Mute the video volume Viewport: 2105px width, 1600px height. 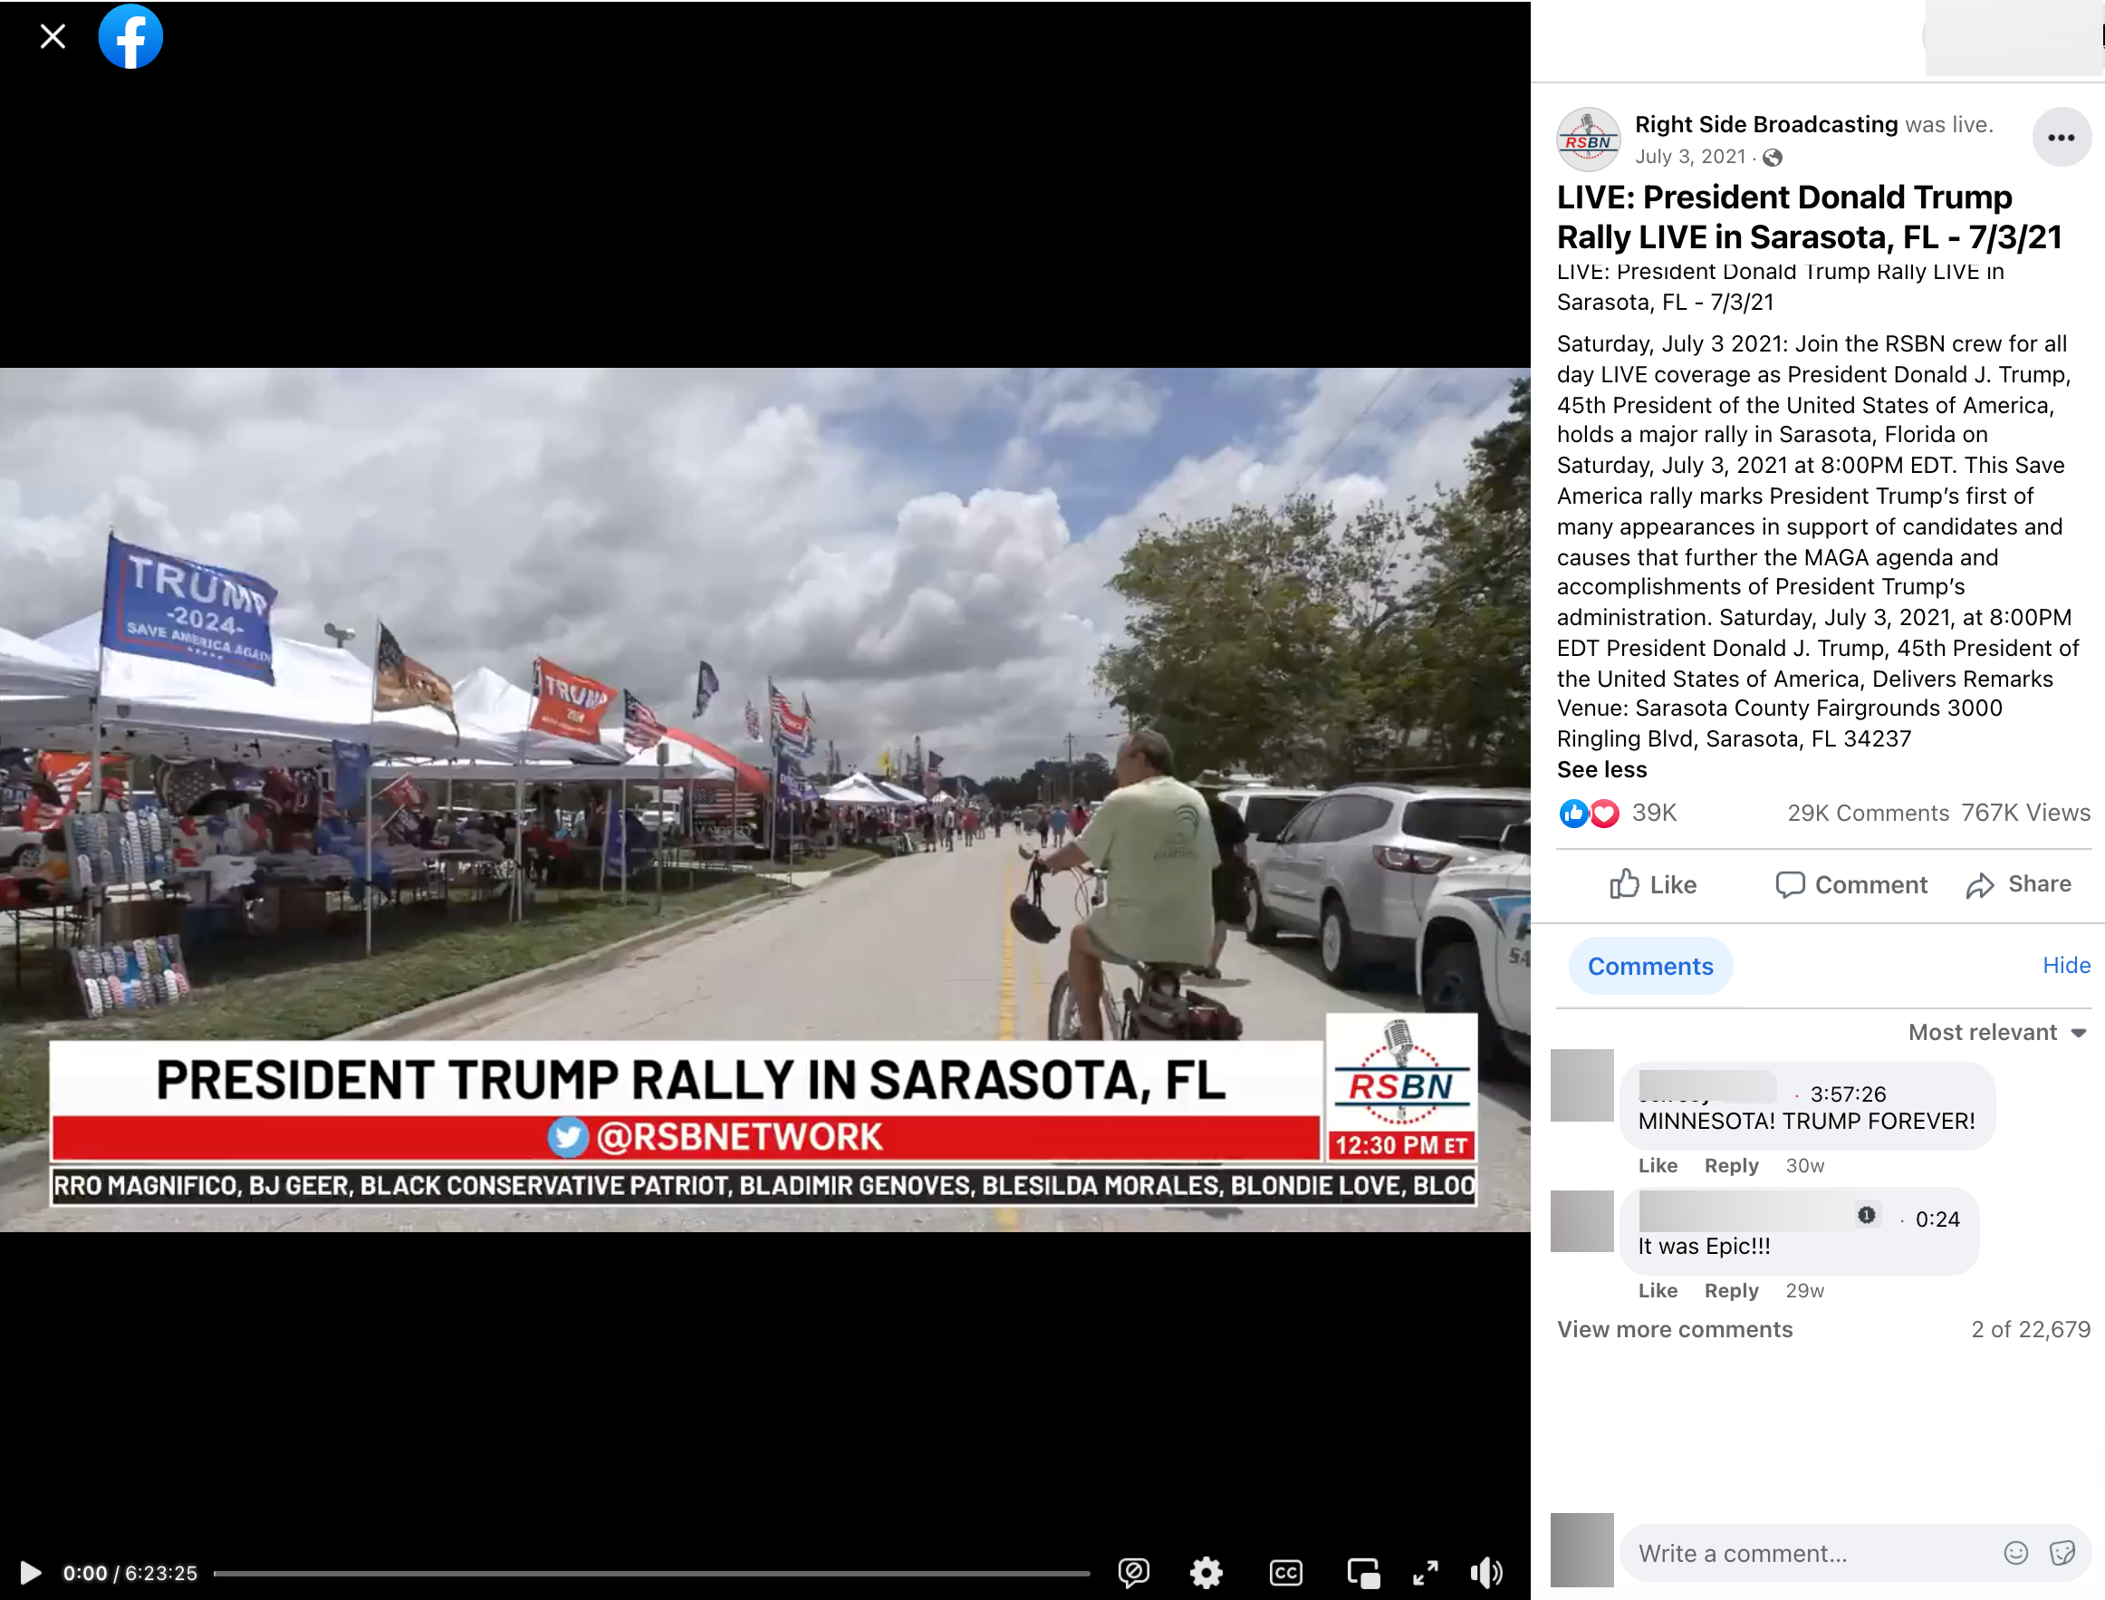point(1486,1573)
